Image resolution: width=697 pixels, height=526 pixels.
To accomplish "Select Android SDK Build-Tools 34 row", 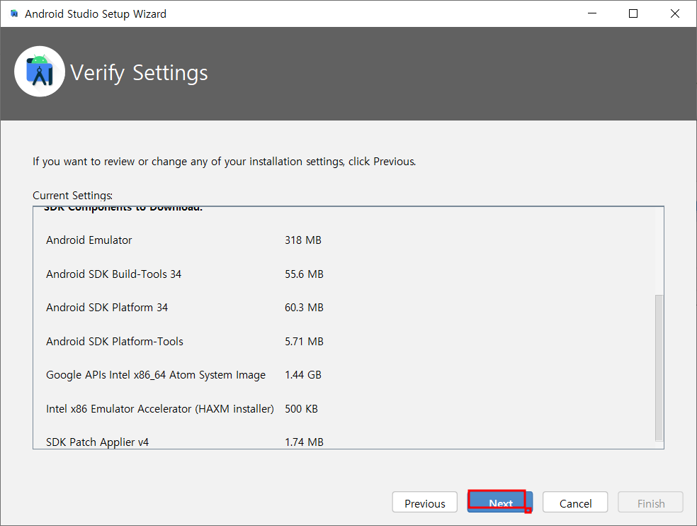I will click(113, 274).
